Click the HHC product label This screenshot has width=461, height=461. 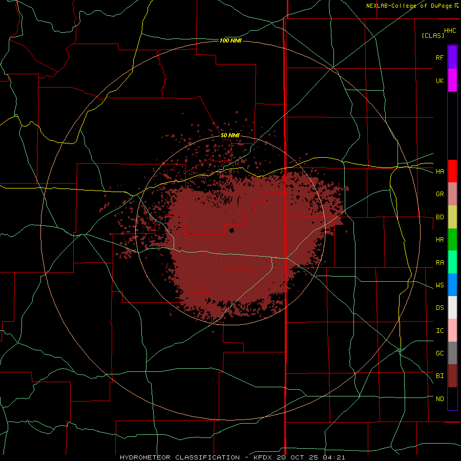click(x=450, y=31)
